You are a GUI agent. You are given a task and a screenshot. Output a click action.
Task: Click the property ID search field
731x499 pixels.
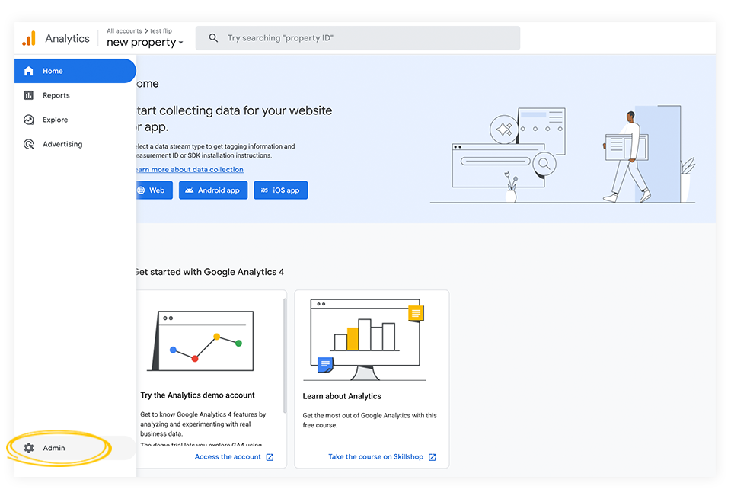[x=358, y=37]
